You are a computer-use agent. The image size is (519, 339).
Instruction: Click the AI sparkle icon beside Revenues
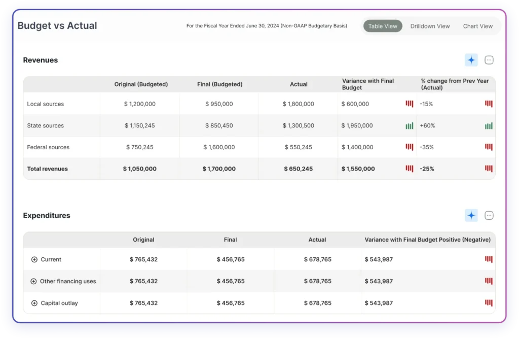tap(471, 60)
